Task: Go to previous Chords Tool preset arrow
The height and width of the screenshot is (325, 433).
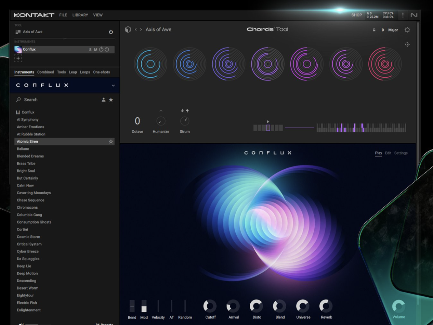Action: coord(136,29)
